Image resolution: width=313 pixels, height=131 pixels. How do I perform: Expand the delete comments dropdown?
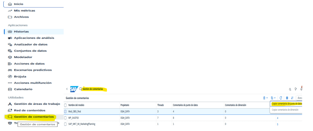coord(265,98)
